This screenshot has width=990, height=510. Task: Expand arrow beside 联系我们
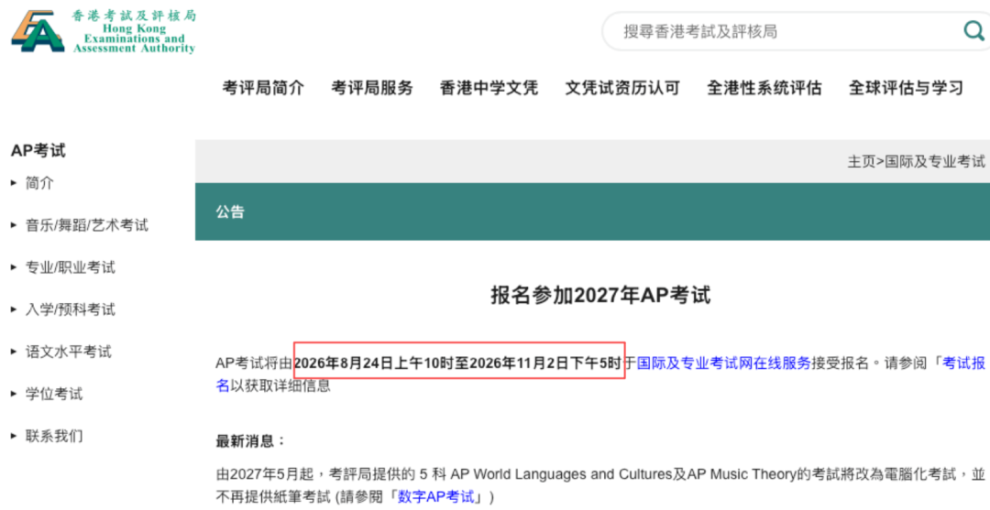tap(14, 436)
